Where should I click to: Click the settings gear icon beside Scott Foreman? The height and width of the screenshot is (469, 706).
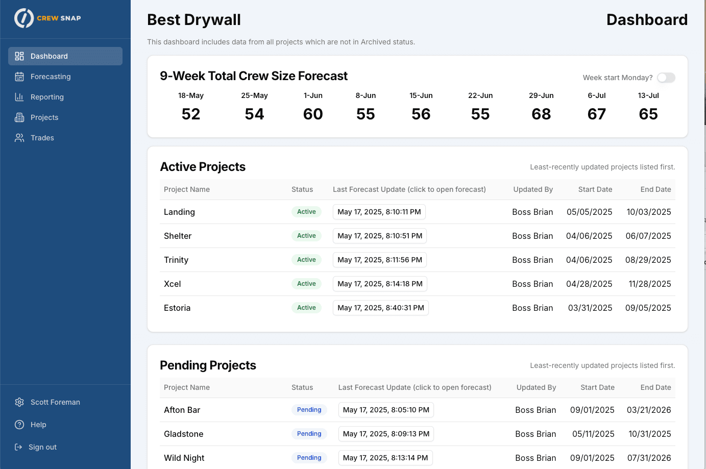pyautogui.click(x=19, y=402)
